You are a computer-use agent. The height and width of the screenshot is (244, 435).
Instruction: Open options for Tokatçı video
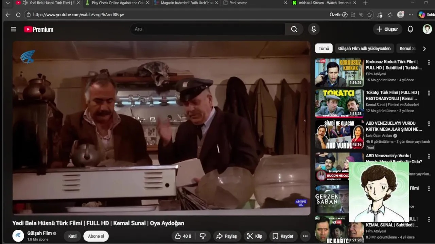(x=429, y=93)
